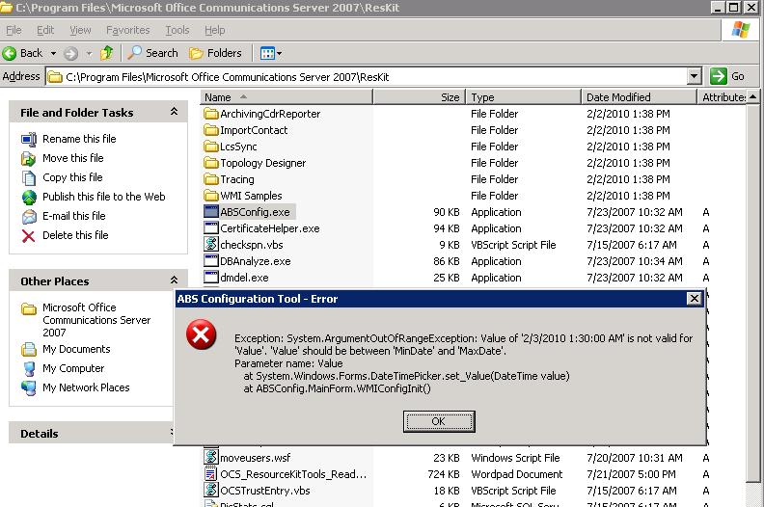Click the Windows flag logo icon
764x507 pixels.
coord(741,30)
